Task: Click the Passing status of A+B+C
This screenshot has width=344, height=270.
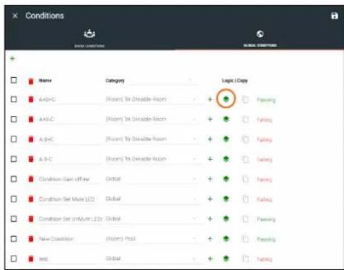Action: [266, 100]
